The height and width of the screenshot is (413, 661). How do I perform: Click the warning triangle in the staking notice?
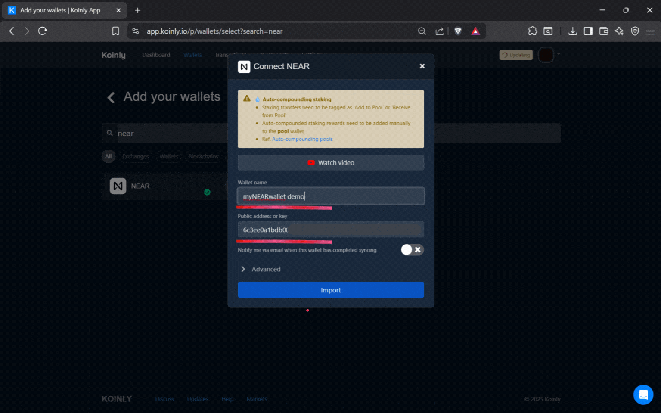(x=246, y=98)
